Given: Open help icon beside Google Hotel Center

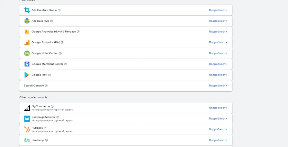Looking at the screenshot, I should (60, 53).
